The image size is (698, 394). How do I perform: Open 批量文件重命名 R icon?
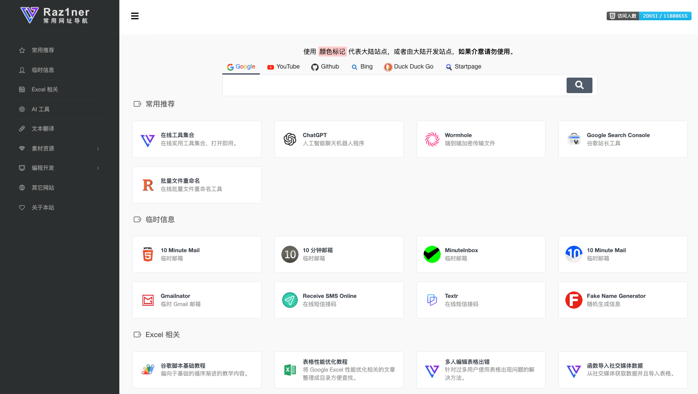[148, 185]
